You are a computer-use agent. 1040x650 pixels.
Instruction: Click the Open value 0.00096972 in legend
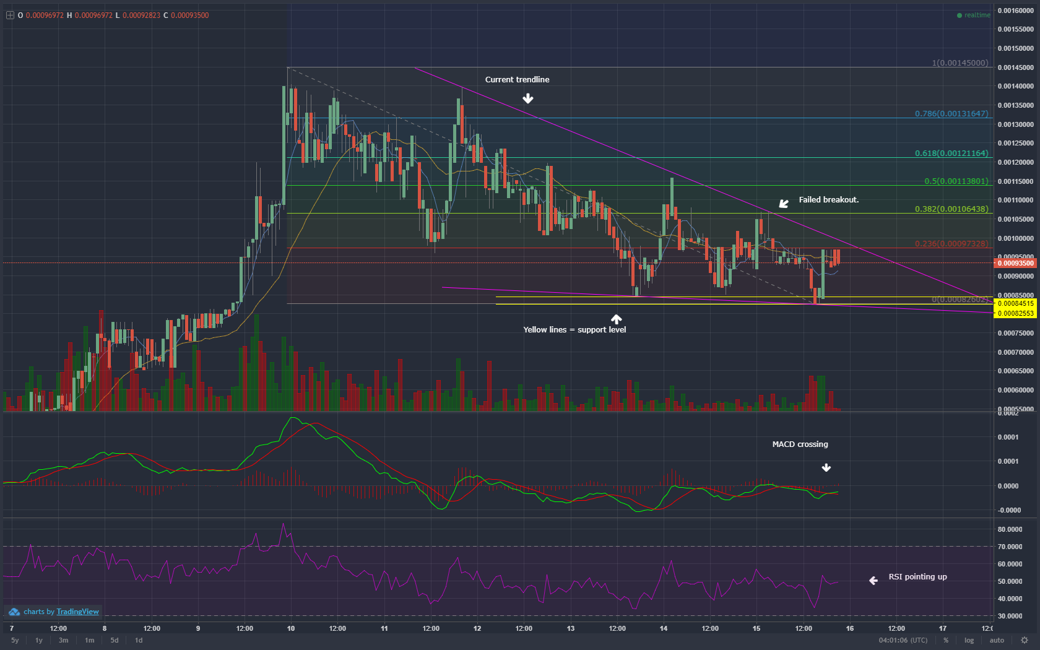(45, 15)
